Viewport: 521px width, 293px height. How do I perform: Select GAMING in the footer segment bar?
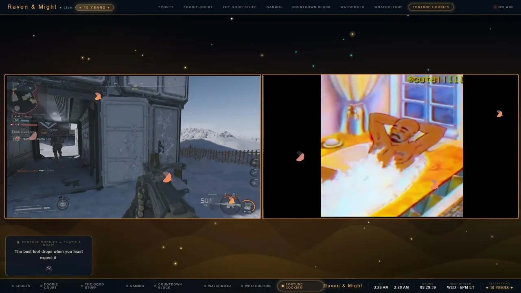tap(135, 286)
